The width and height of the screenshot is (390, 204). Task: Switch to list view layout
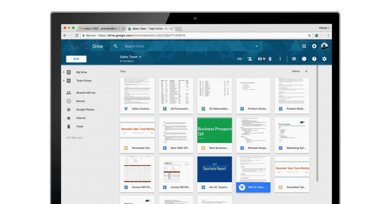tap(294, 59)
